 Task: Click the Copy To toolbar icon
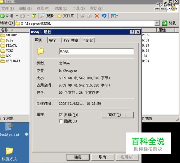[89, 16]
